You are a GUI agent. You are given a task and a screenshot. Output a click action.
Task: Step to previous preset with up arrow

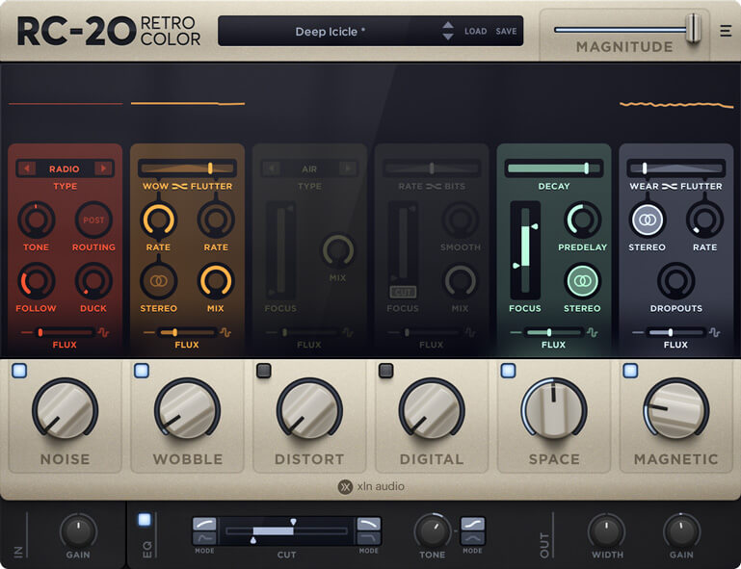click(448, 25)
